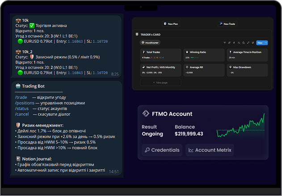This screenshot has width=282, height=196.
Task: Open the Net Profit / AVG Monthly card
Action: click(x=160, y=70)
